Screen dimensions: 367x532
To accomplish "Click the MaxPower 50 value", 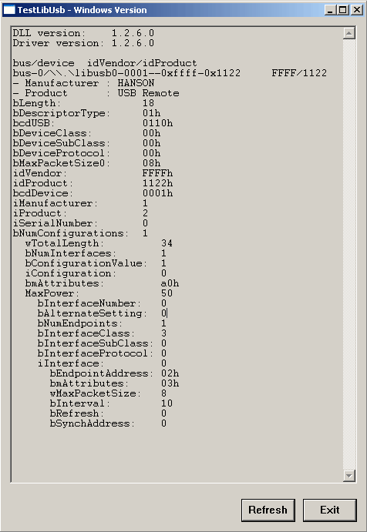I will (x=167, y=293).
